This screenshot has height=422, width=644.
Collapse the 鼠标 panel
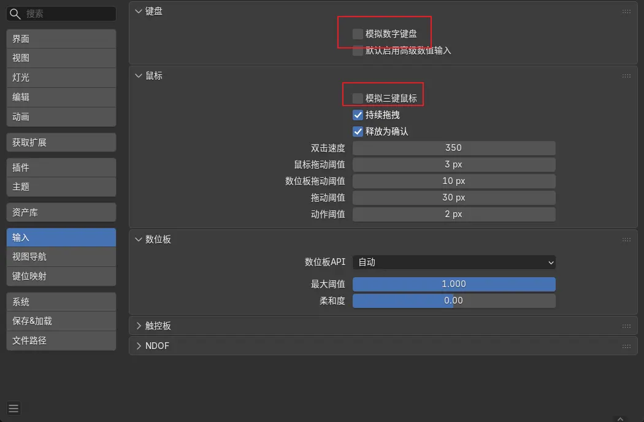pos(139,76)
